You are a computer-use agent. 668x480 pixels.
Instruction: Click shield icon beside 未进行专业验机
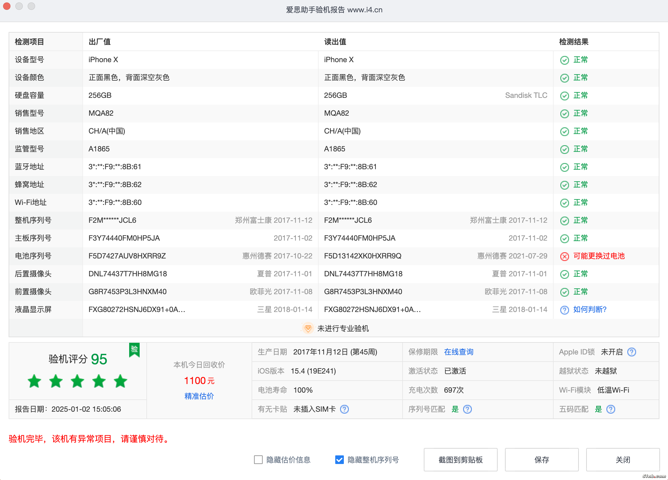tap(308, 328)
